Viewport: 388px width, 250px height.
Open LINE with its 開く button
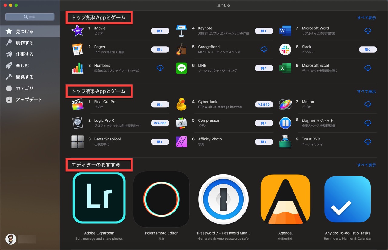[x=264, y=68]
